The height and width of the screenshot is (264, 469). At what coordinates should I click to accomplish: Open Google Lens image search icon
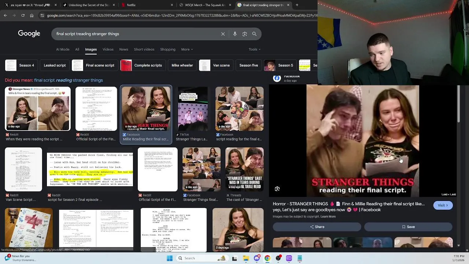[x=244, y=34]
